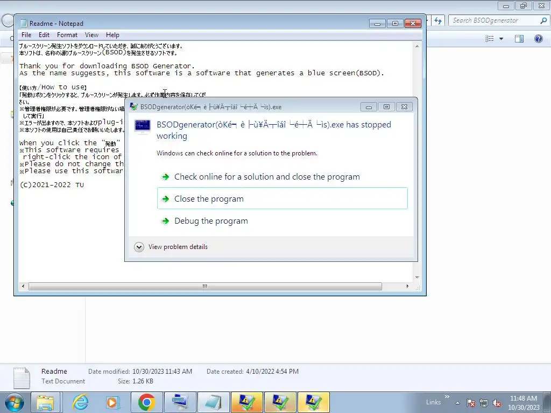Close the BSODgenerator error dialog
The width and height of the screenshot is (551, 413).
click(404, 107)
